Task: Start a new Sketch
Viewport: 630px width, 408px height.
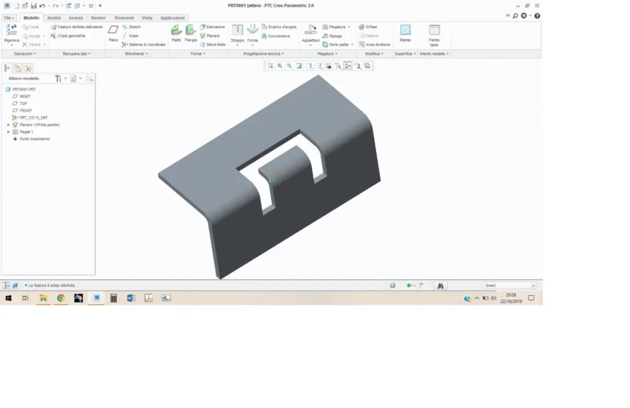Action: [x=131, y=27]
